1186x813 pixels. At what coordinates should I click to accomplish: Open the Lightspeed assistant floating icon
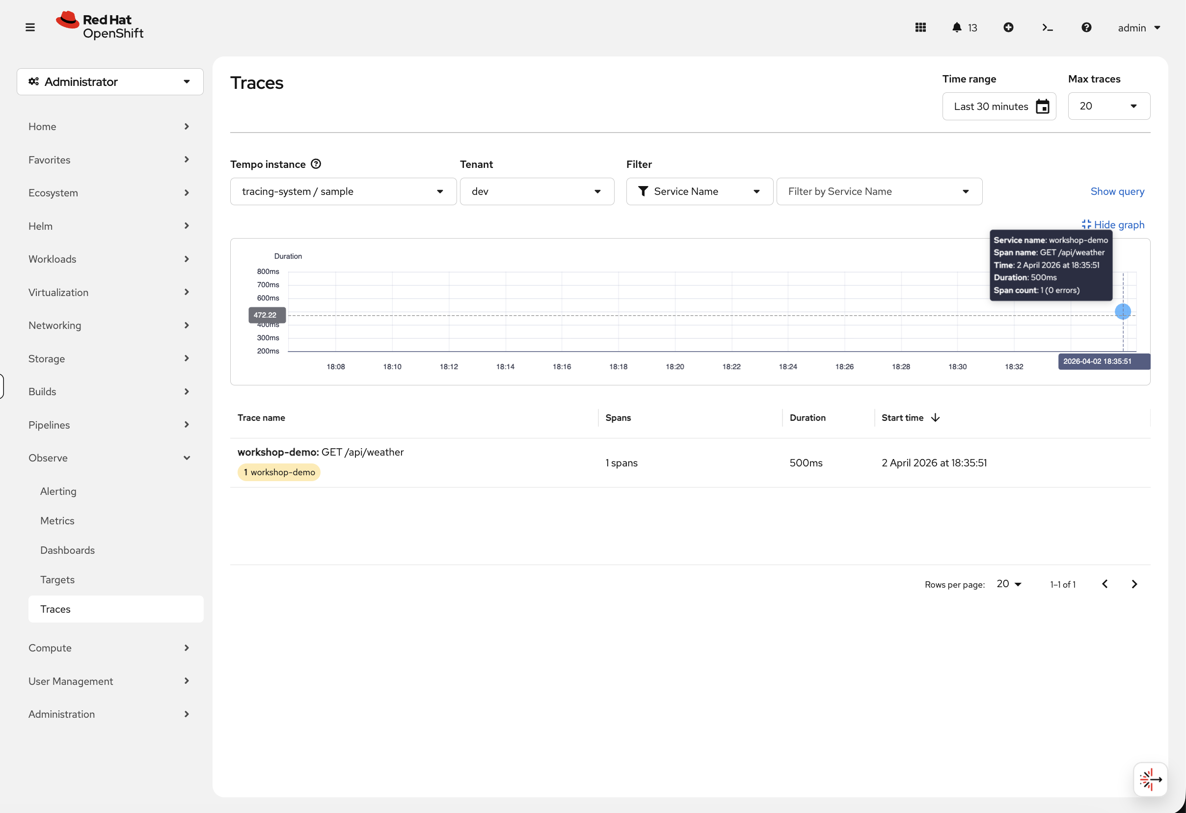[x=1150, y=779]
